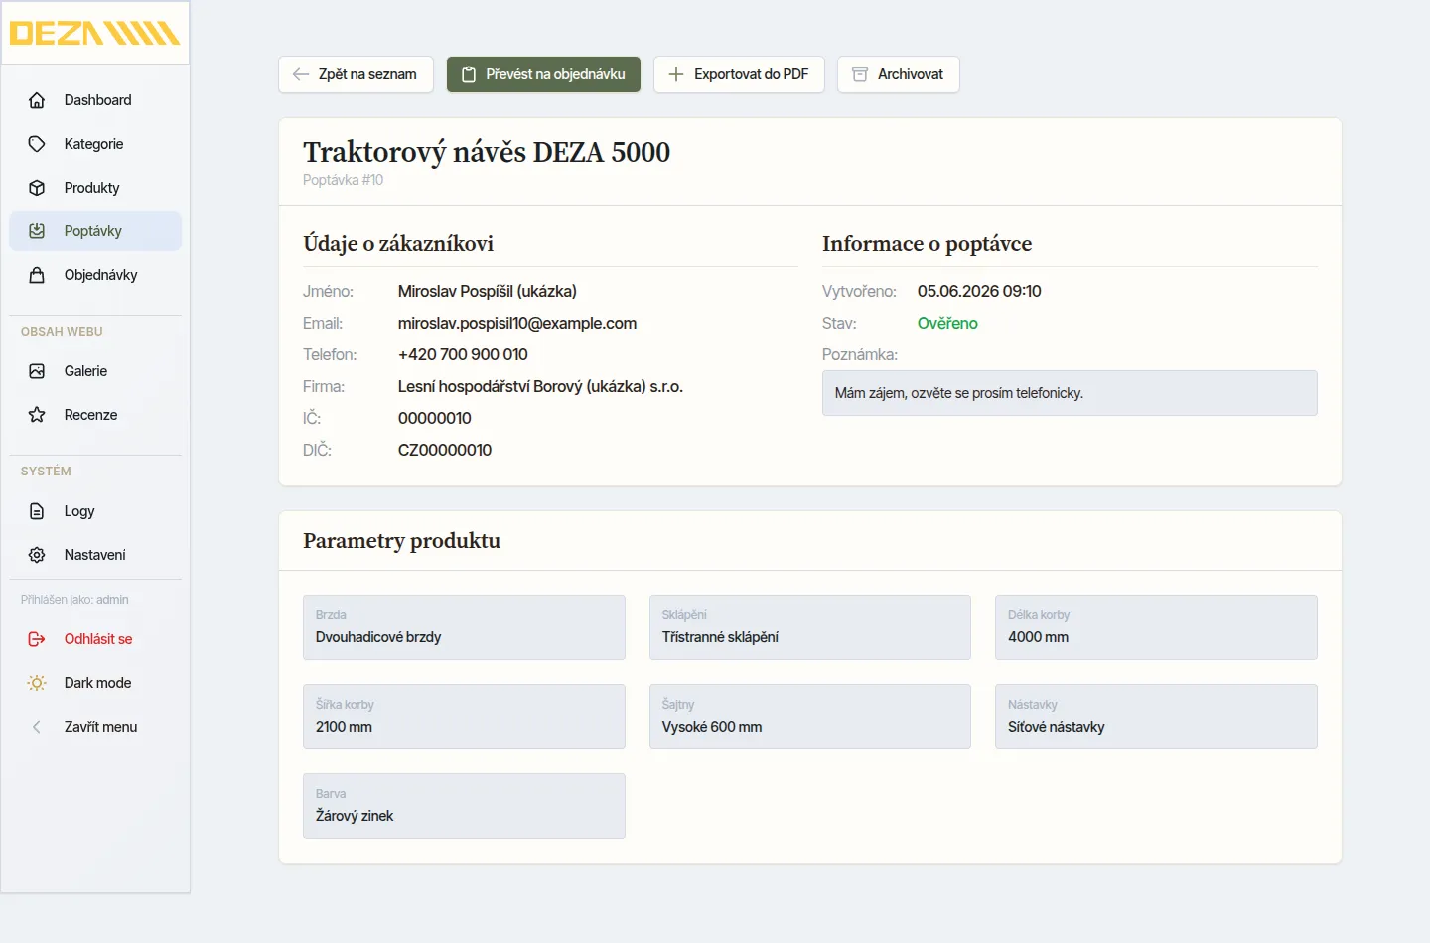
Task: Click the heading Traktorový návěs DEZA 5000
Action: pos(487,152)
